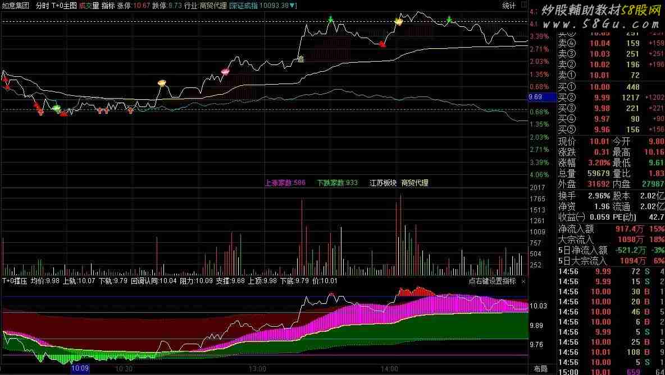
Task: Click the yellow signal marker near 14:05
Action: coord(398,21)
